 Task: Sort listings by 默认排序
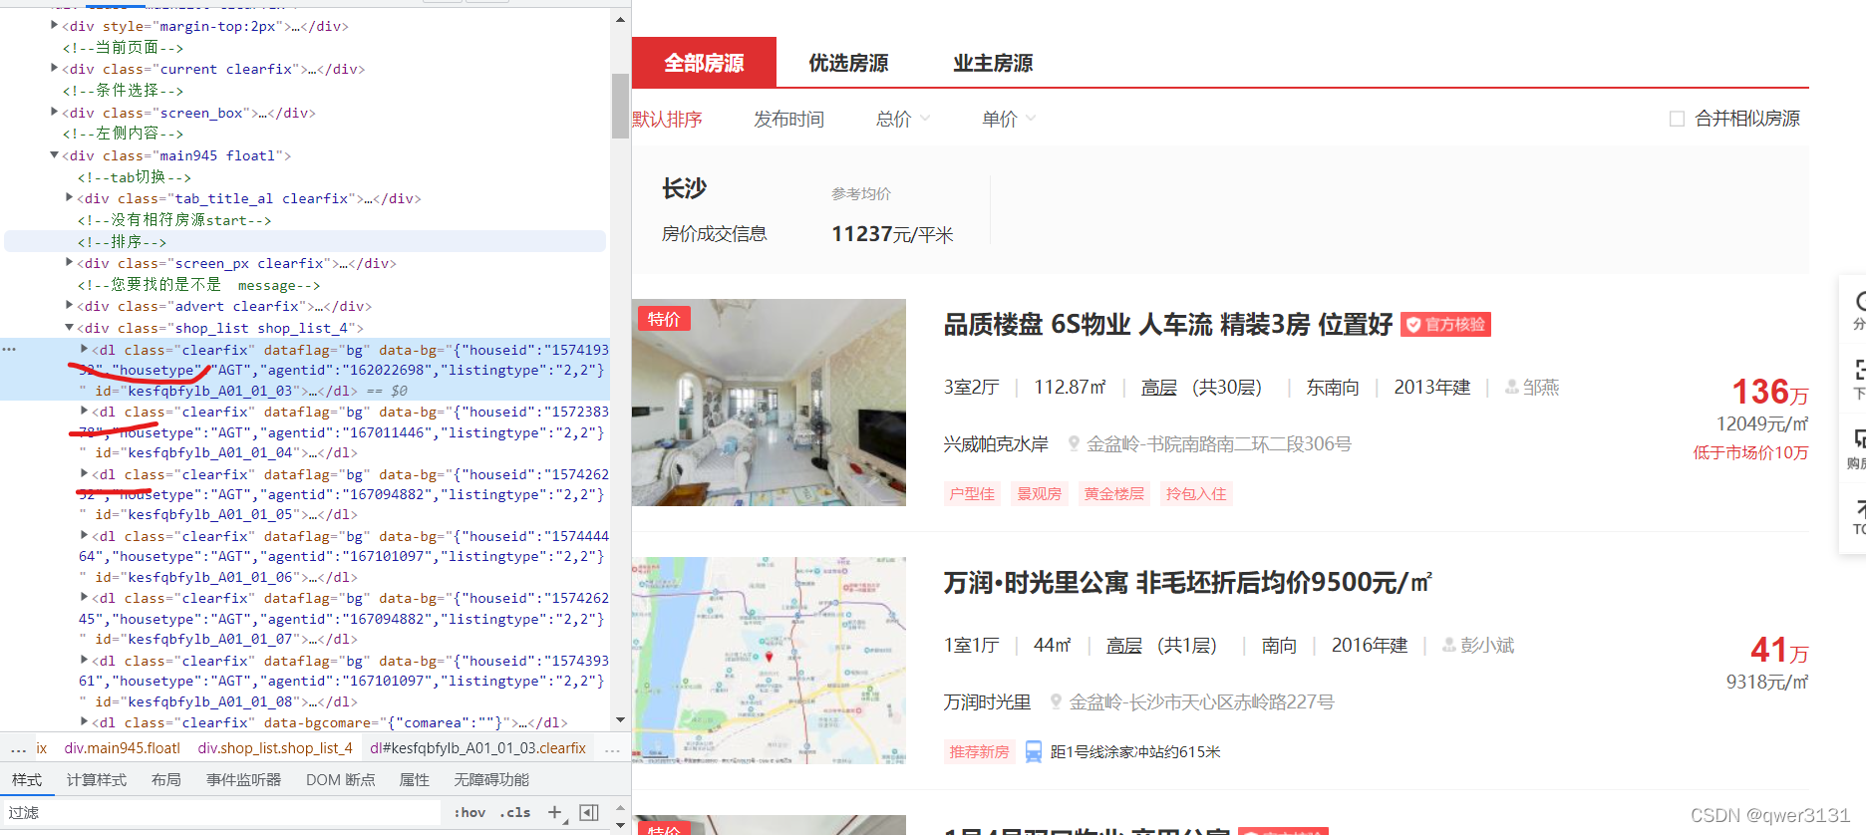click(x=667, y=119)
